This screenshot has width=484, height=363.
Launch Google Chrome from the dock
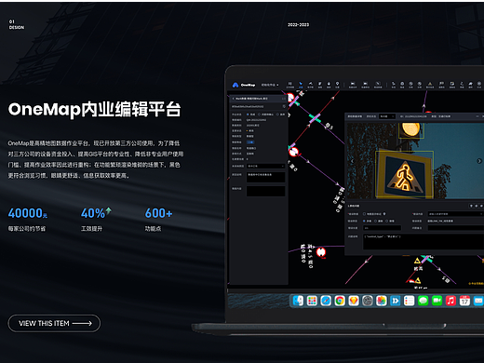tap(340, 301)
